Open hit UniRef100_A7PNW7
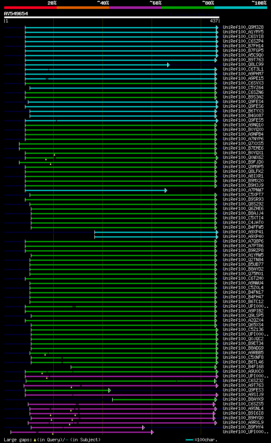Image resolution: width=271 pixels, height=443 pixels. tap(243, 190)
